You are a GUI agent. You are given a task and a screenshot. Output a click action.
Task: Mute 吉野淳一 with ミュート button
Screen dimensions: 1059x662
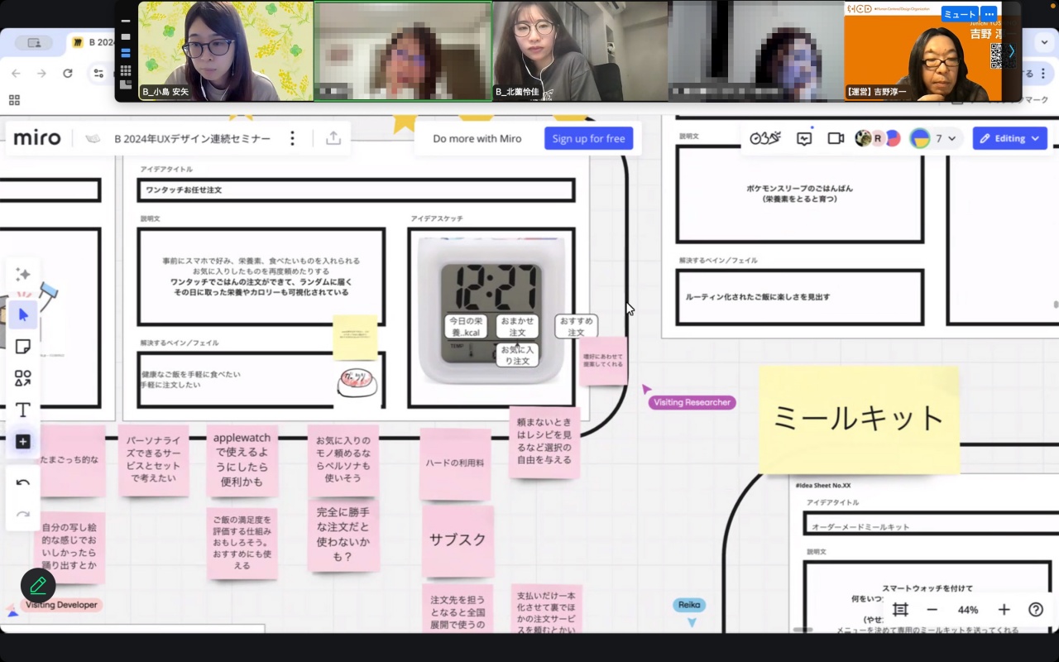[960, 14]
